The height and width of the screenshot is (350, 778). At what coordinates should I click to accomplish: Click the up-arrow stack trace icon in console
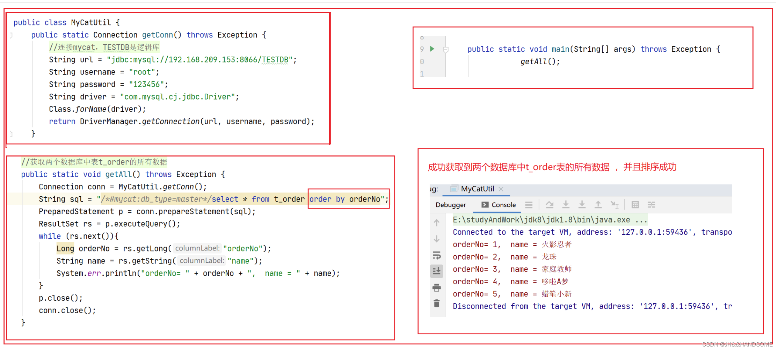[437, 223]
